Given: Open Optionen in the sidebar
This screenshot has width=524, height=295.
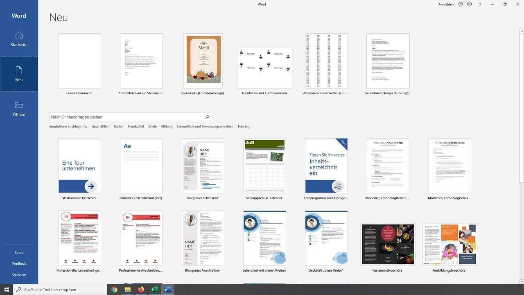Looking at the screenshot, I should [x=19, y=275].
